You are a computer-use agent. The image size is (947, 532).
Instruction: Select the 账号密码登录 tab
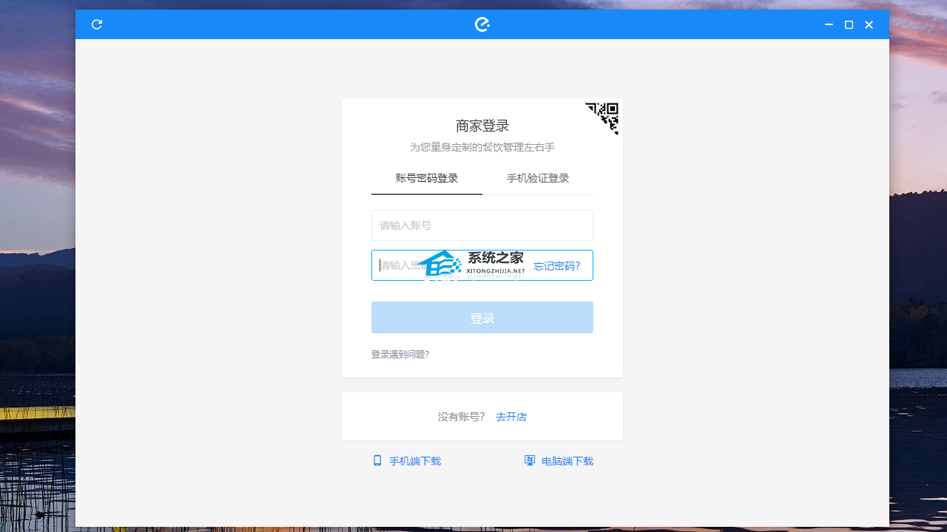(426, 178)
